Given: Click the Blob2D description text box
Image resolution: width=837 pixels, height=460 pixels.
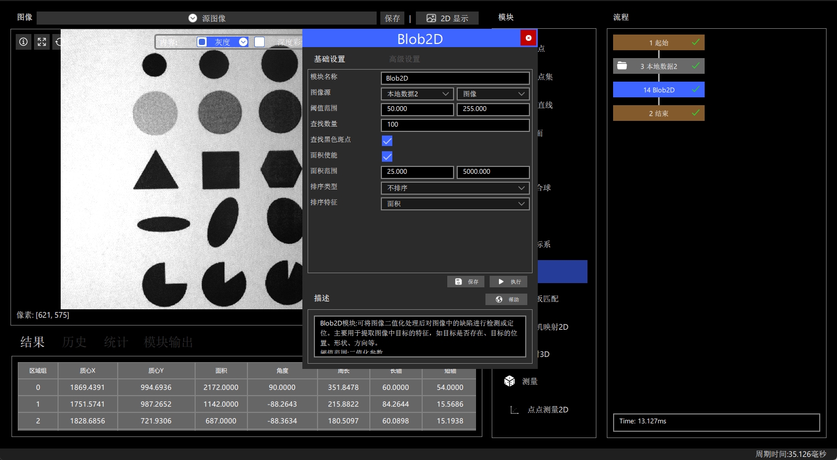Looking at the screenshot, I should 420,336.
